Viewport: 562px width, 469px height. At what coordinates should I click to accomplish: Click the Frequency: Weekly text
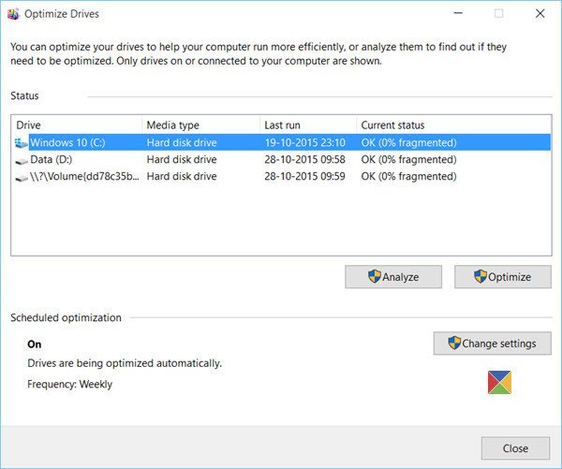tap(70, 384)
